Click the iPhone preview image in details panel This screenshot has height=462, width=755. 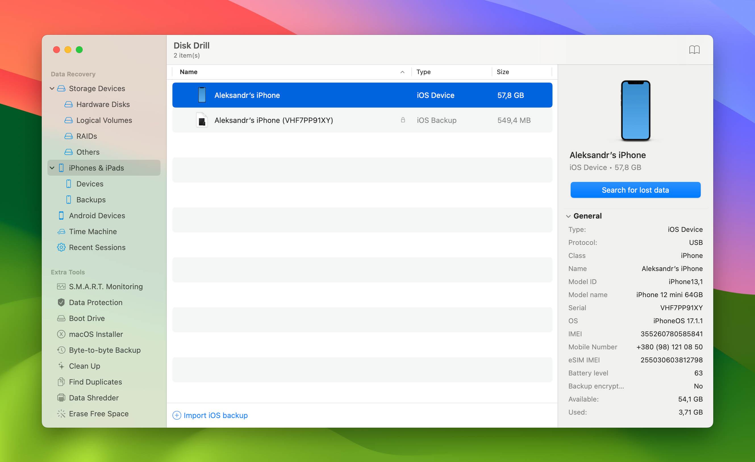635,110
